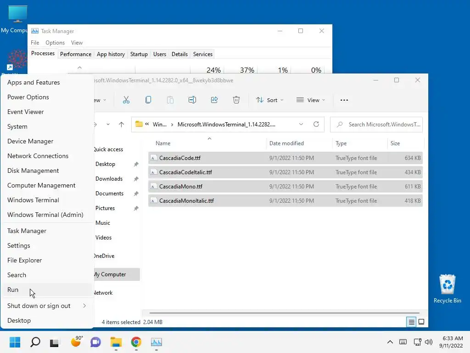Click the Paste icon in File Explorer toolbar

[170, 100]
